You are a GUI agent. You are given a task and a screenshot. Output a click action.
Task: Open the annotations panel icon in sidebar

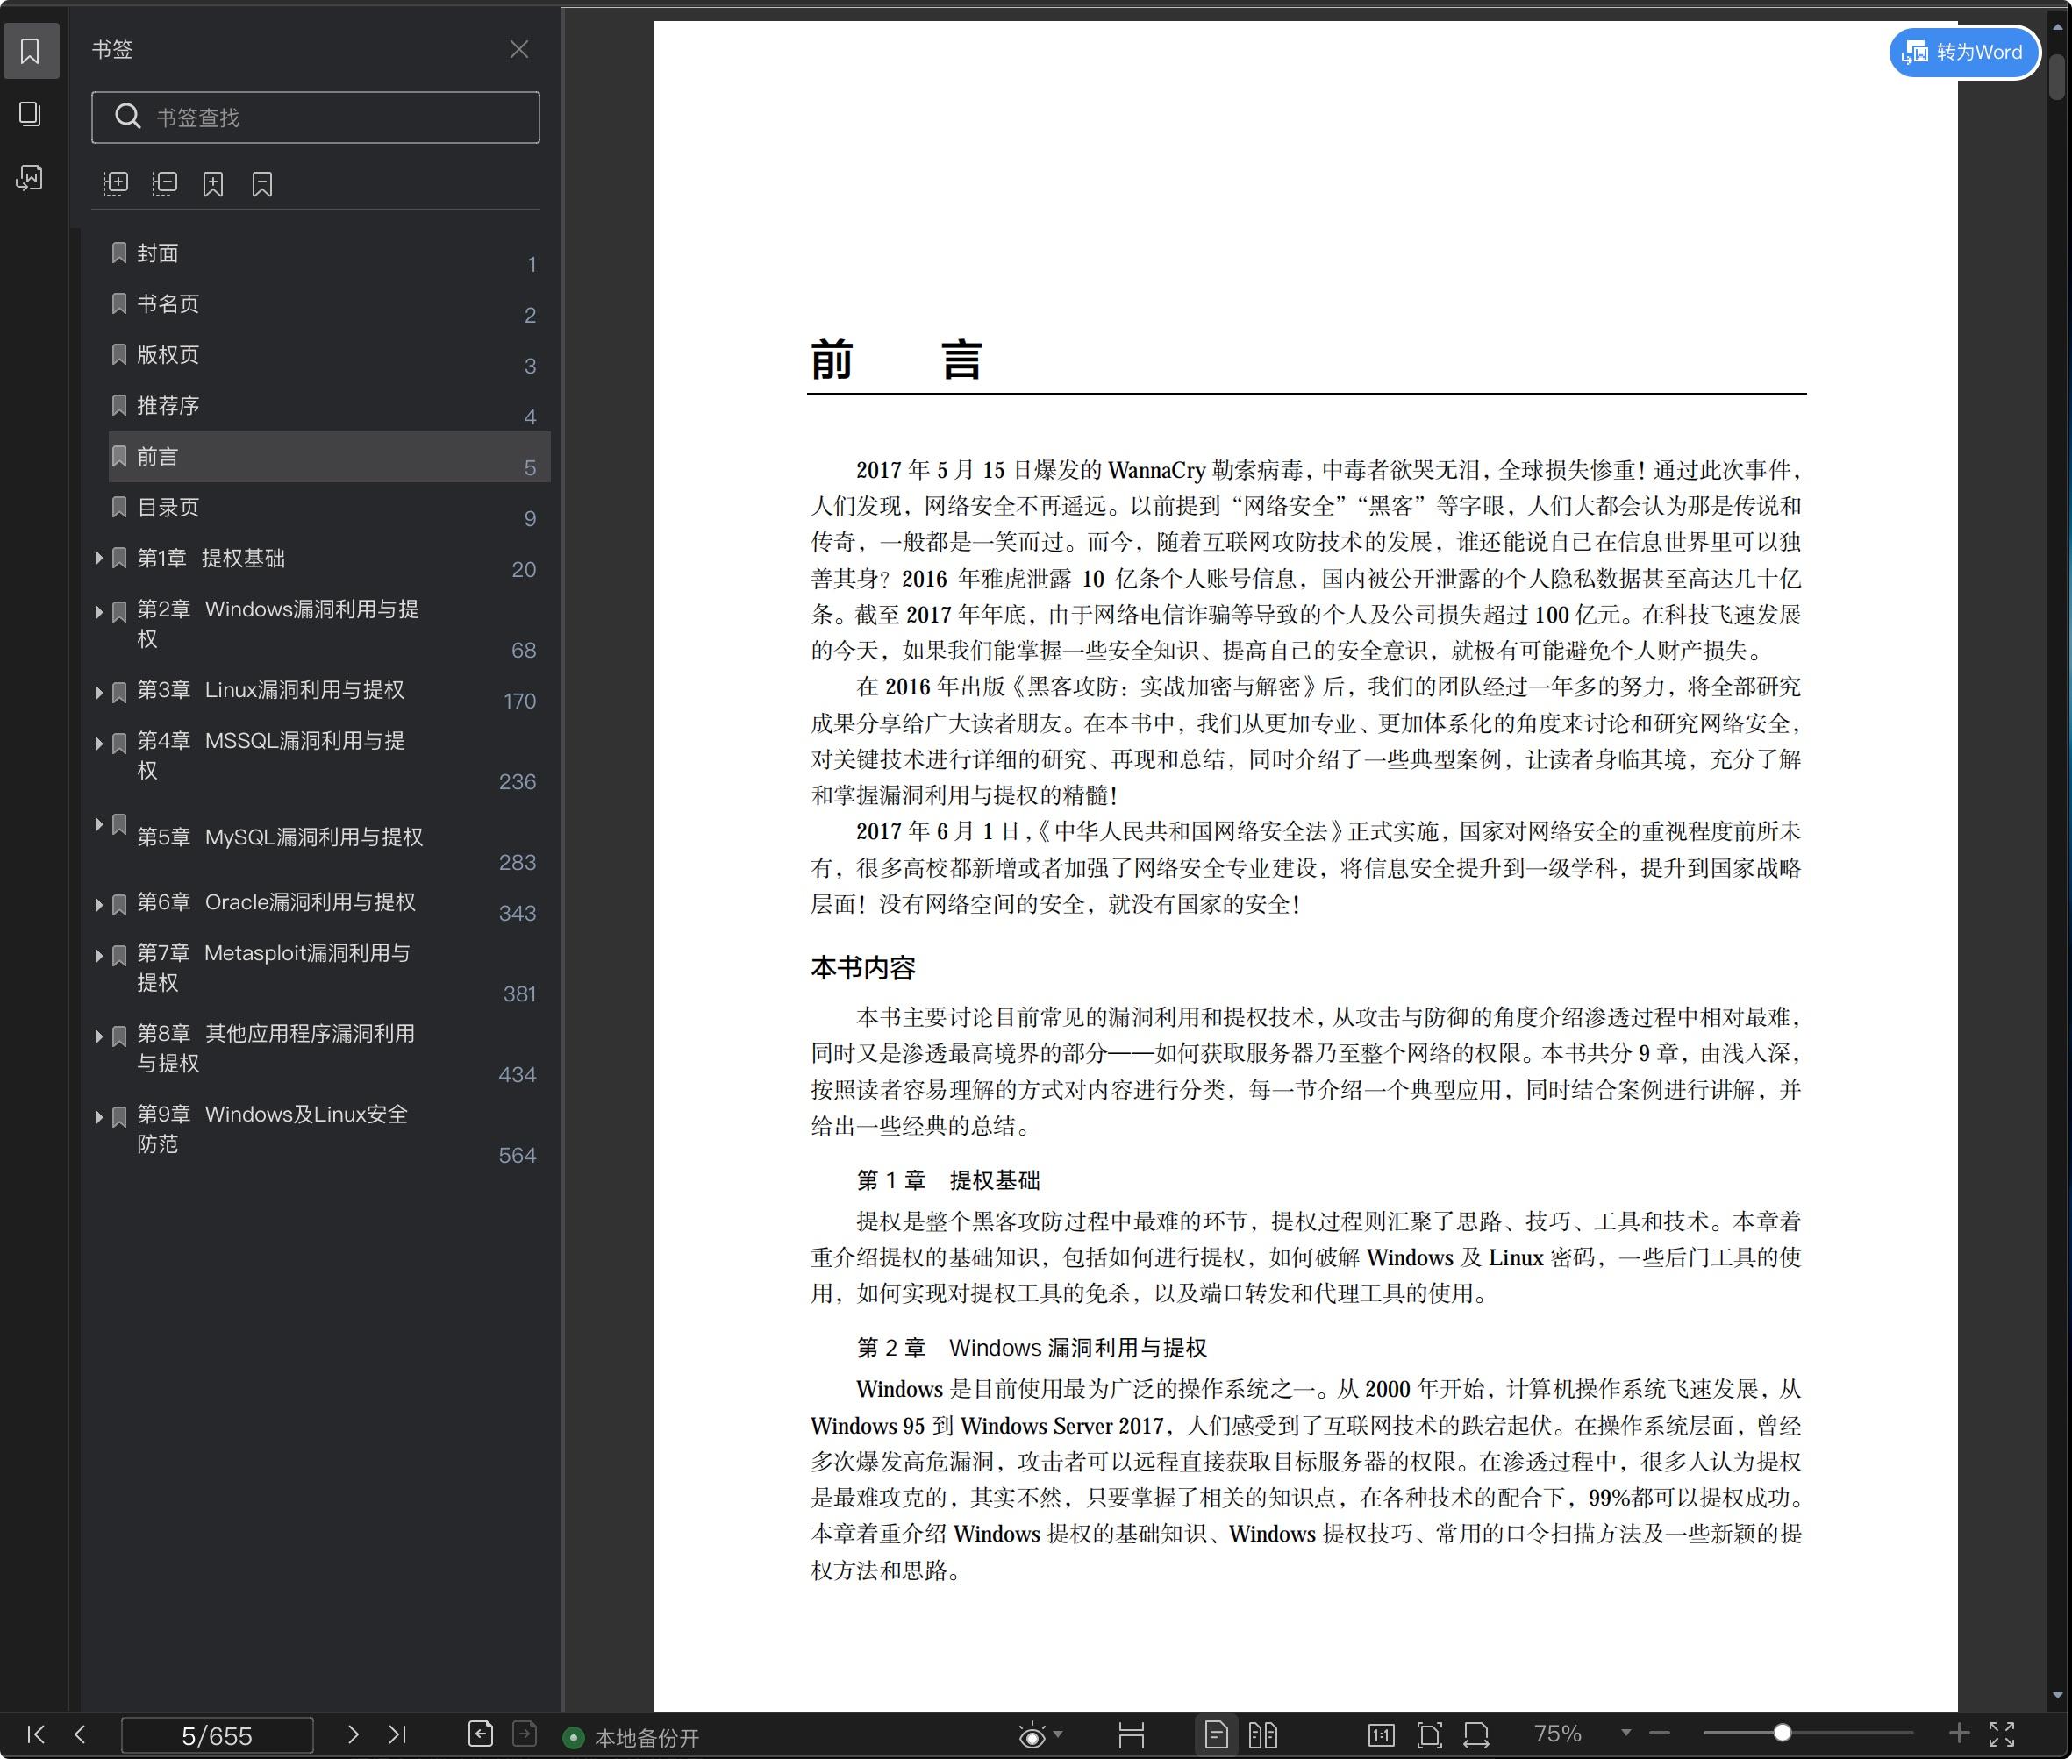[30, 177]
